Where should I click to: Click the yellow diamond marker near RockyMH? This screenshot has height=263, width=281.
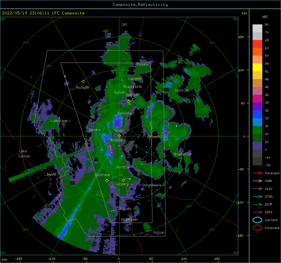(83, 82)
